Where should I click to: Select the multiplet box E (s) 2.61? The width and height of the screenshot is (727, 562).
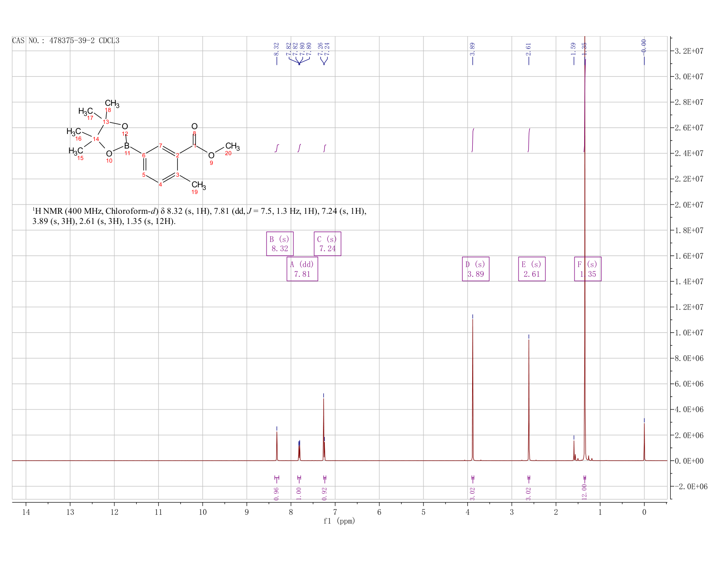(532, 269)
